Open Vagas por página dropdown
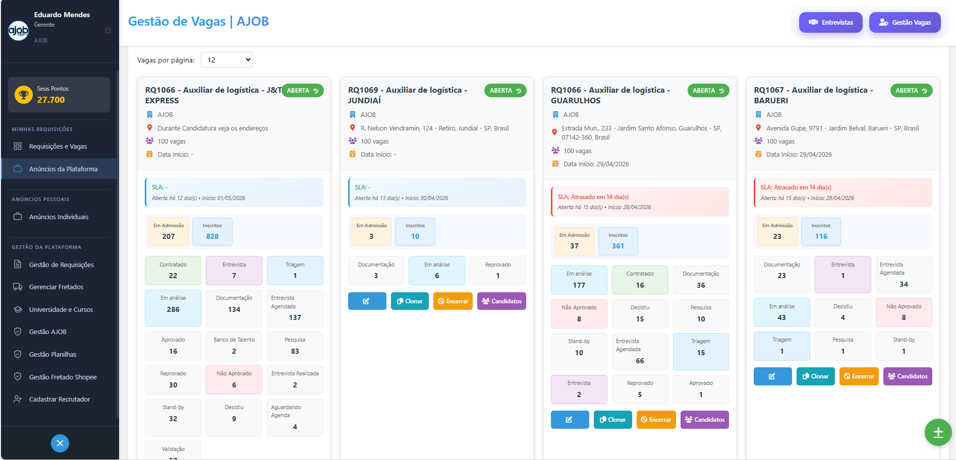Screen dimensions: 956x460 click(227, 60)
